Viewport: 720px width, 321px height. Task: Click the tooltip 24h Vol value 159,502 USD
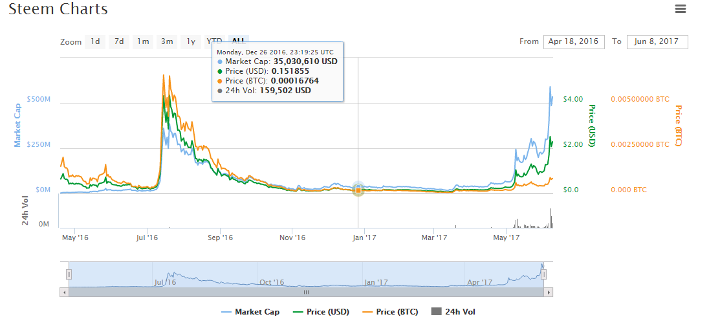pos(285,91)
